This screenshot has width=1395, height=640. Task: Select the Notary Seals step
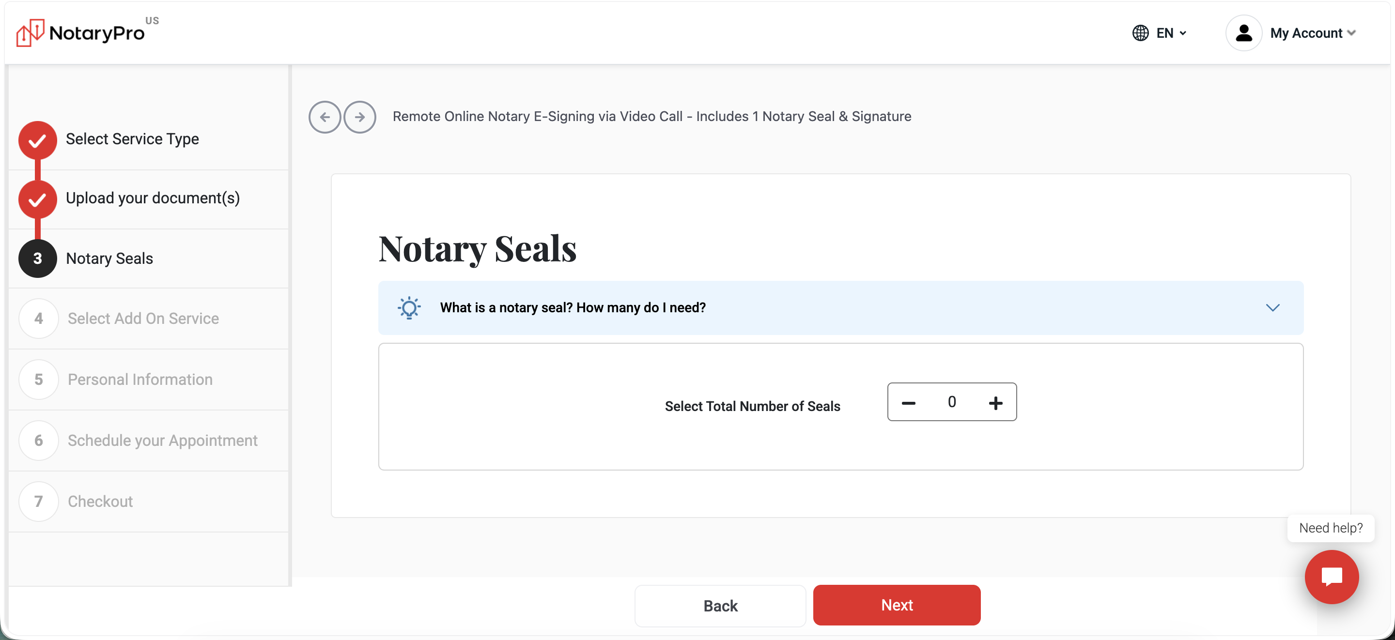coord(109,258)
